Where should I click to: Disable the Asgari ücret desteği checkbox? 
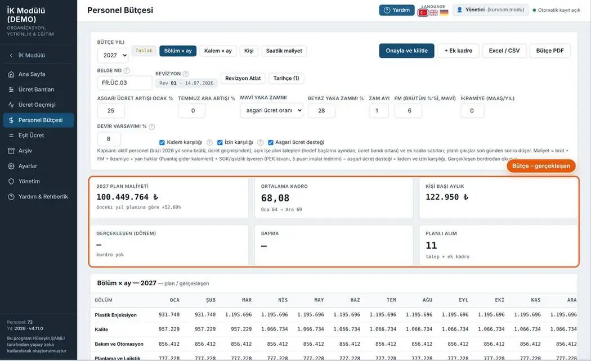coord(271,142)
